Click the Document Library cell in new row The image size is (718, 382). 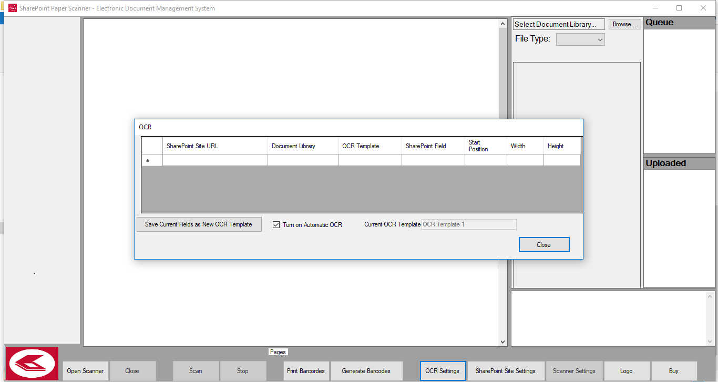click(x=303, y=160)
